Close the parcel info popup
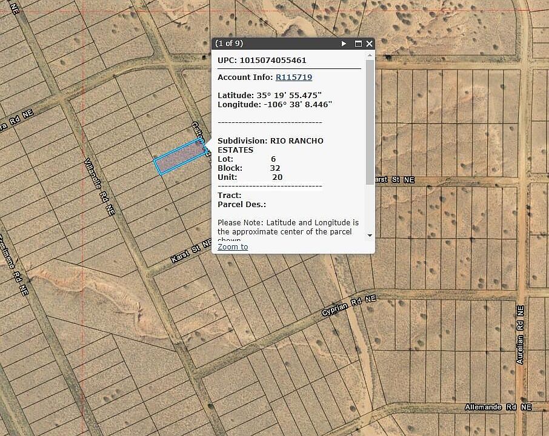This screenshot has width=549, height=436. [x=369, y=44]
